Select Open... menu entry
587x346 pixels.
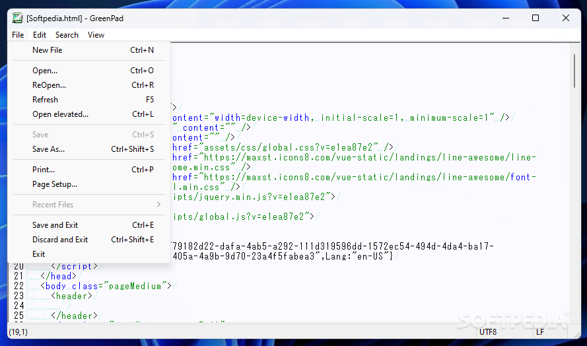click(89, 71)
